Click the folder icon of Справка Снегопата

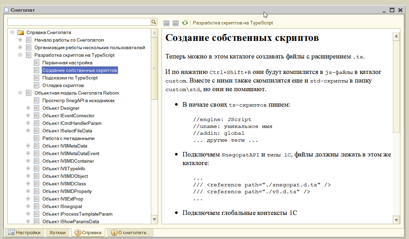tap(20, 32)
